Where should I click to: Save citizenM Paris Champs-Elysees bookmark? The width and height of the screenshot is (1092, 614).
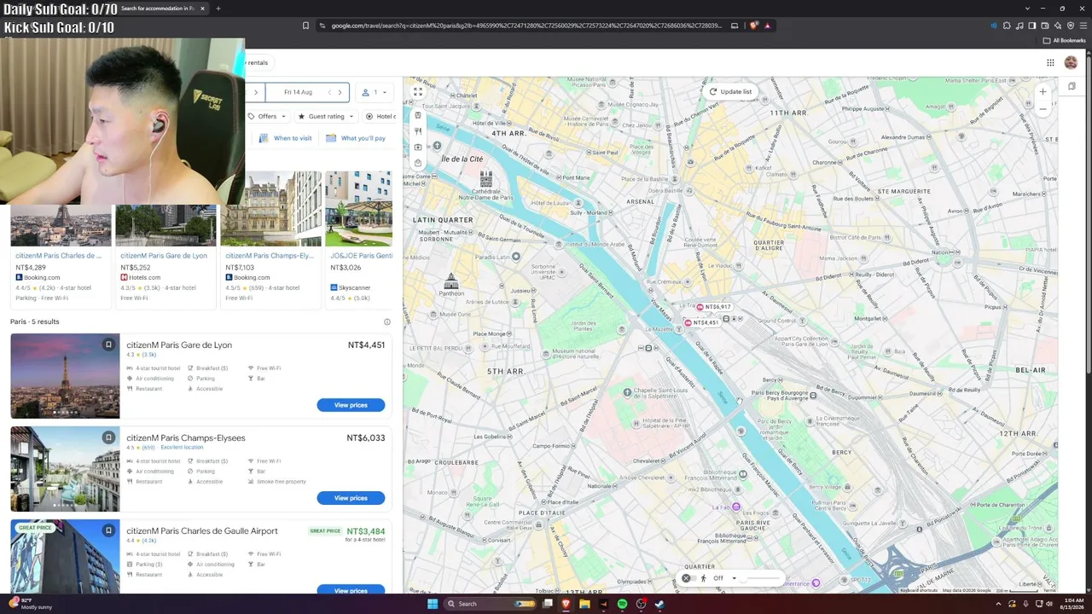pyautogui.click(x=108, y=437)
